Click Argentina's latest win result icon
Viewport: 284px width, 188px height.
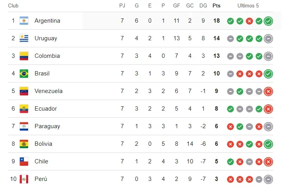tap(268, 21)
